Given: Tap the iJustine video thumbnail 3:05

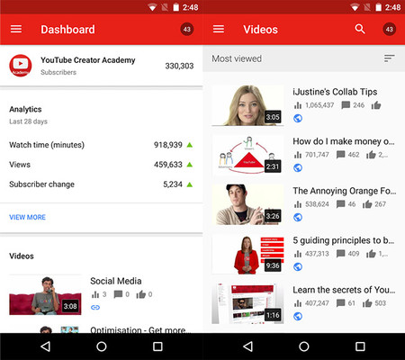Looking at the screenshot, I should [247, 105].
